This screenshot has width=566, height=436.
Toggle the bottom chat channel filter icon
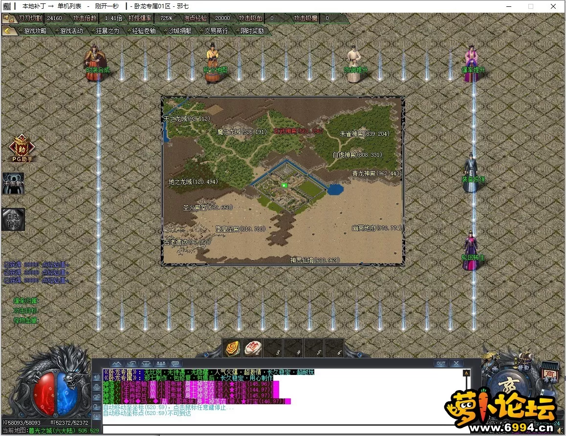97,416
